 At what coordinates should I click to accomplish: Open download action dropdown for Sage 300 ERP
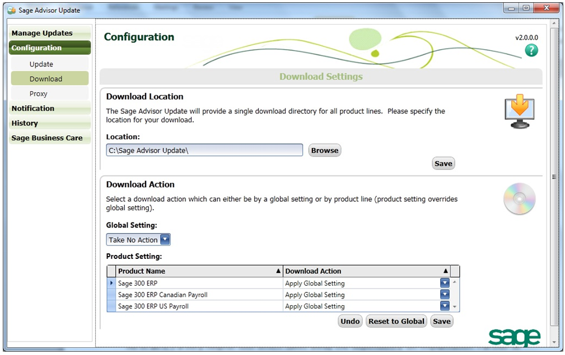click(x=445, y=283)
